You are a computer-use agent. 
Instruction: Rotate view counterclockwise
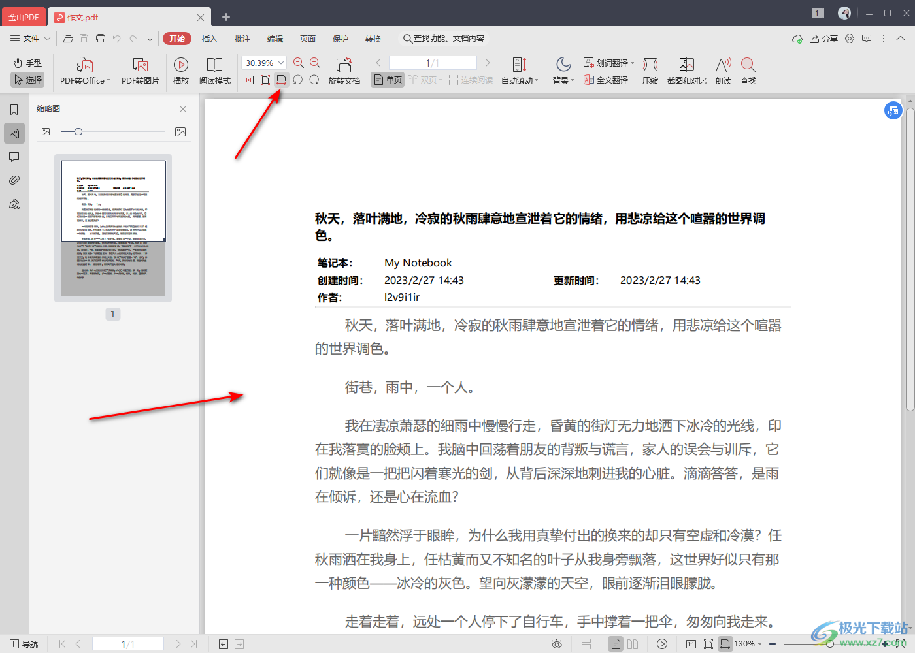(x=298, y=80)
